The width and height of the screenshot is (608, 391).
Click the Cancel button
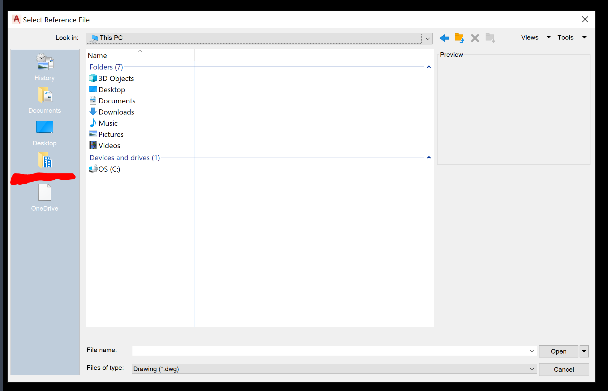pos(564,369)
